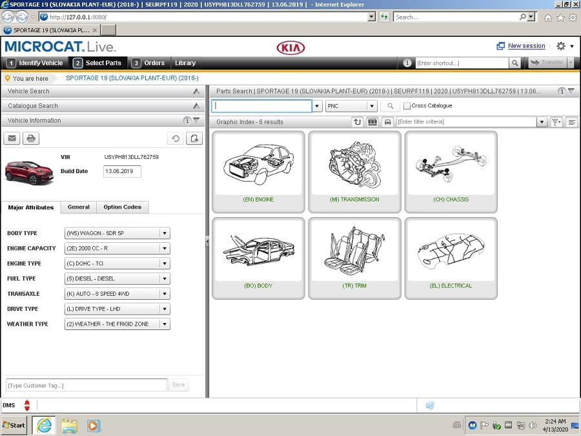Expand the Vehicle Search panel
The height and width of the screenshot is (436, 581).
tap(196, 91)
